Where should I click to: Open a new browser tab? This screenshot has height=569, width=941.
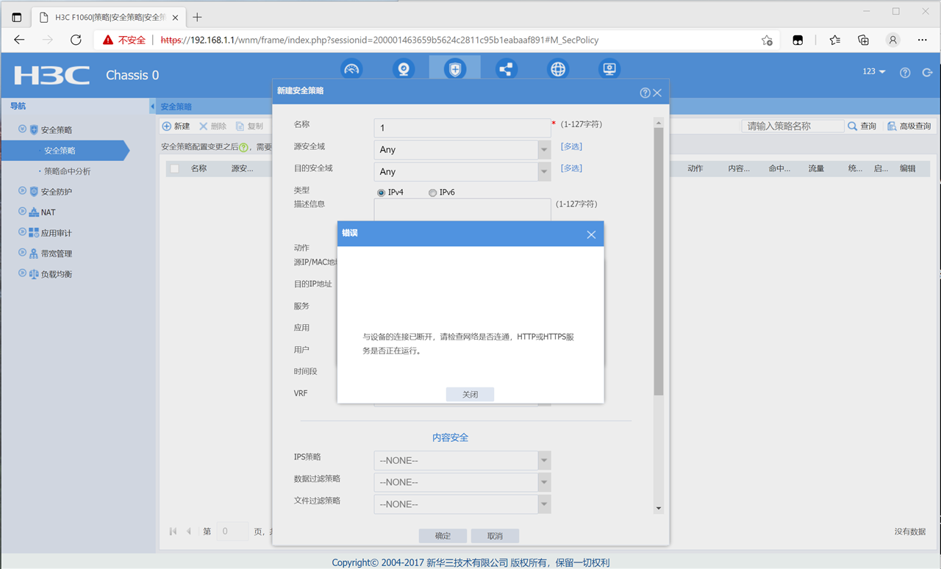(x=197, y=17)
